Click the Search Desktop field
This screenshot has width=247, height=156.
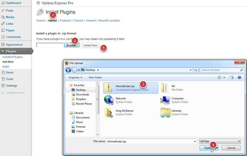coord(220,70)
